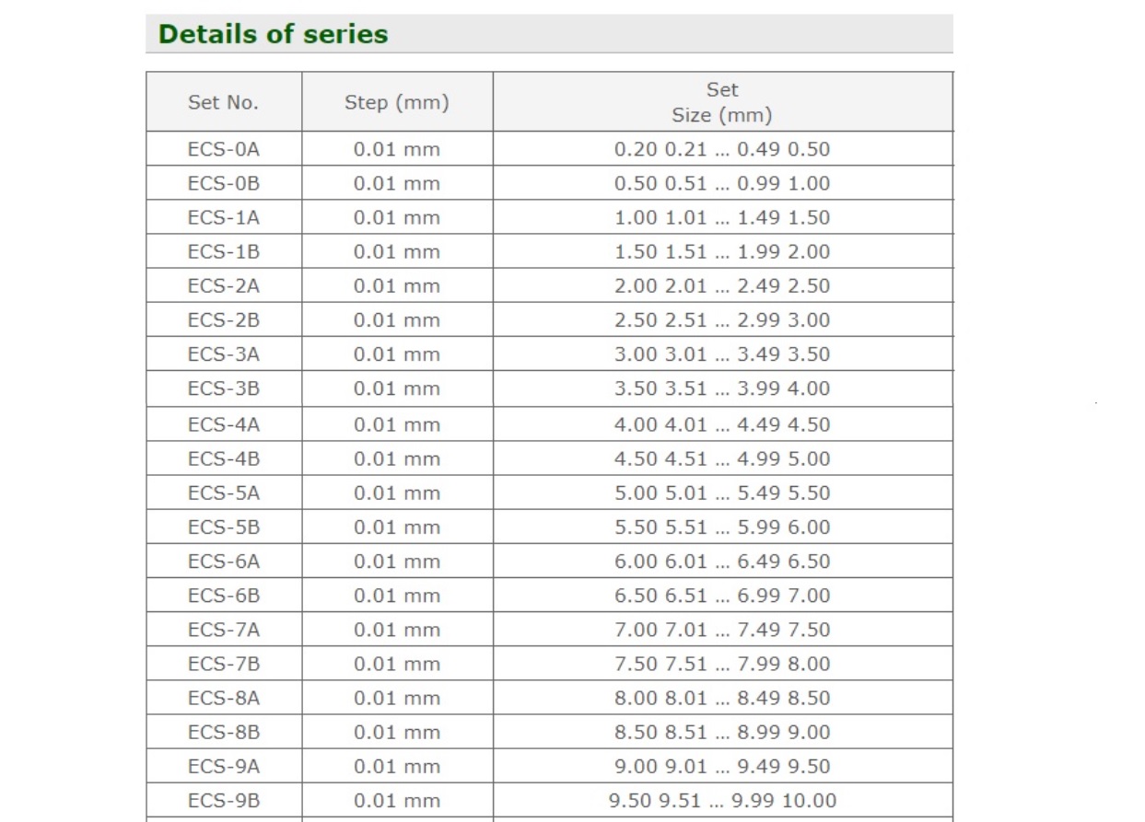The height and width of the screenshot is (822, 1145).
Task: Select the ECS-5B set number cell
Action: [224, 527]
